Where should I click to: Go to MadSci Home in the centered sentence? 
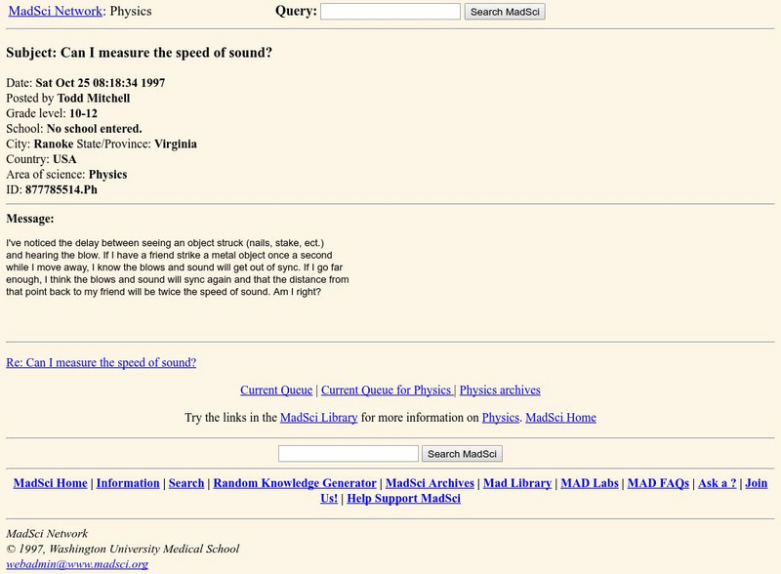(560, 417)
